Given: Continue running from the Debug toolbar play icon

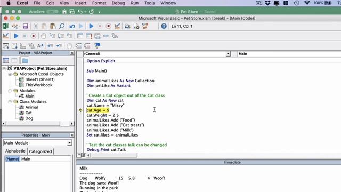Looking at the screenshot, I should 16,36.
